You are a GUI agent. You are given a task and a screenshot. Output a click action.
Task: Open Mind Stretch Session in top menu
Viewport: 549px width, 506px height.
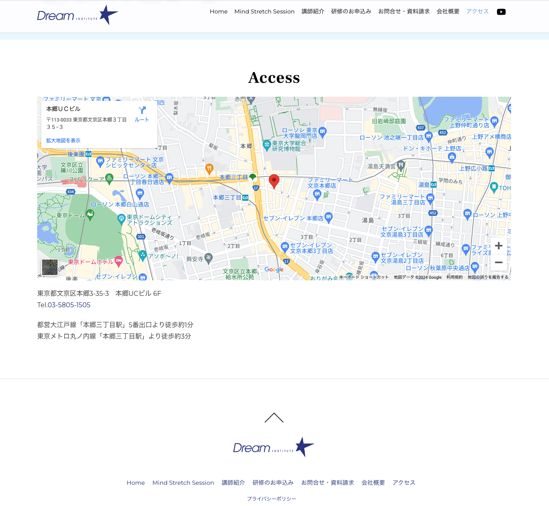[264, 11]
